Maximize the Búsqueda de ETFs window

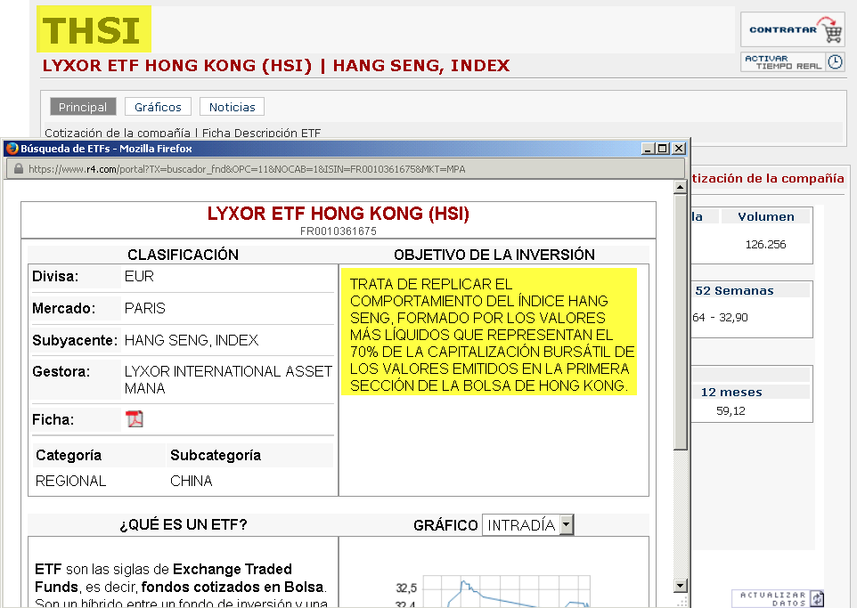click(x=663, y=149)
